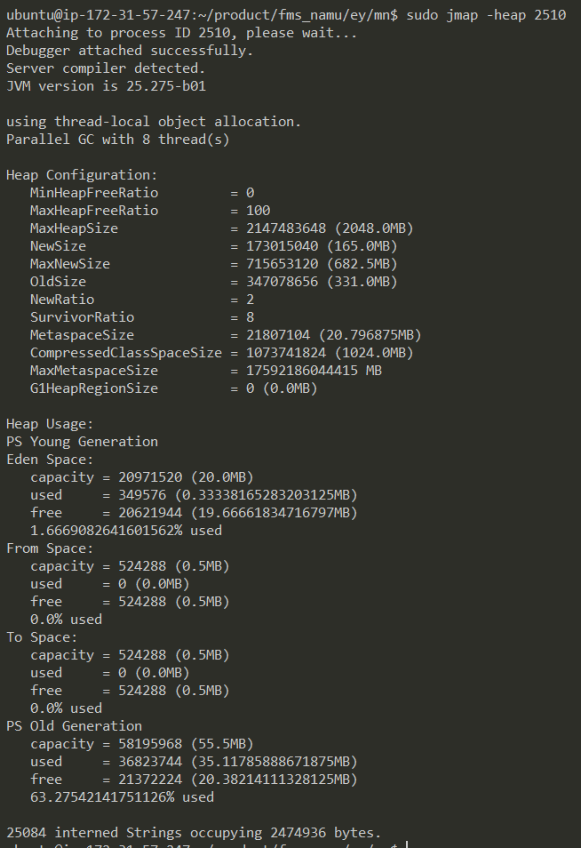Click the 'sudo jmap -heap 2510' command text

[x=486, y=15]
